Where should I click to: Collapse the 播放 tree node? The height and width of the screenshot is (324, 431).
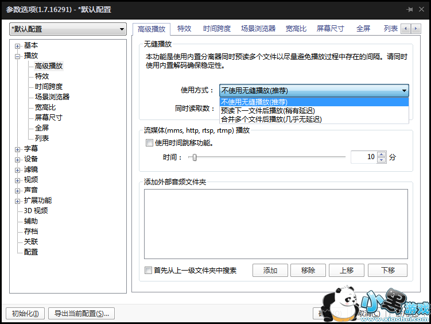coord(18,56)
